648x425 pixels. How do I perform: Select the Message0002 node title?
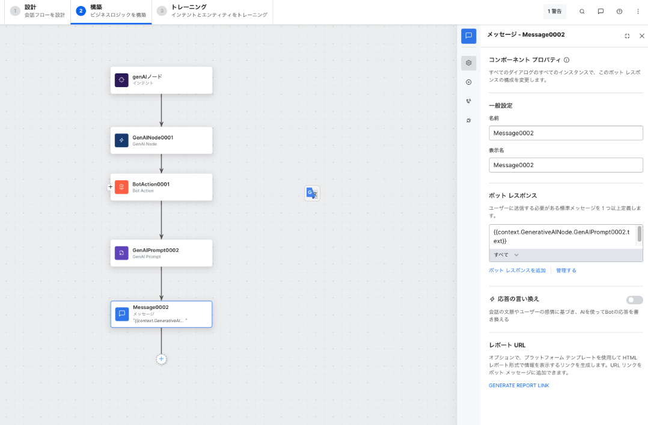click(150, 307)
